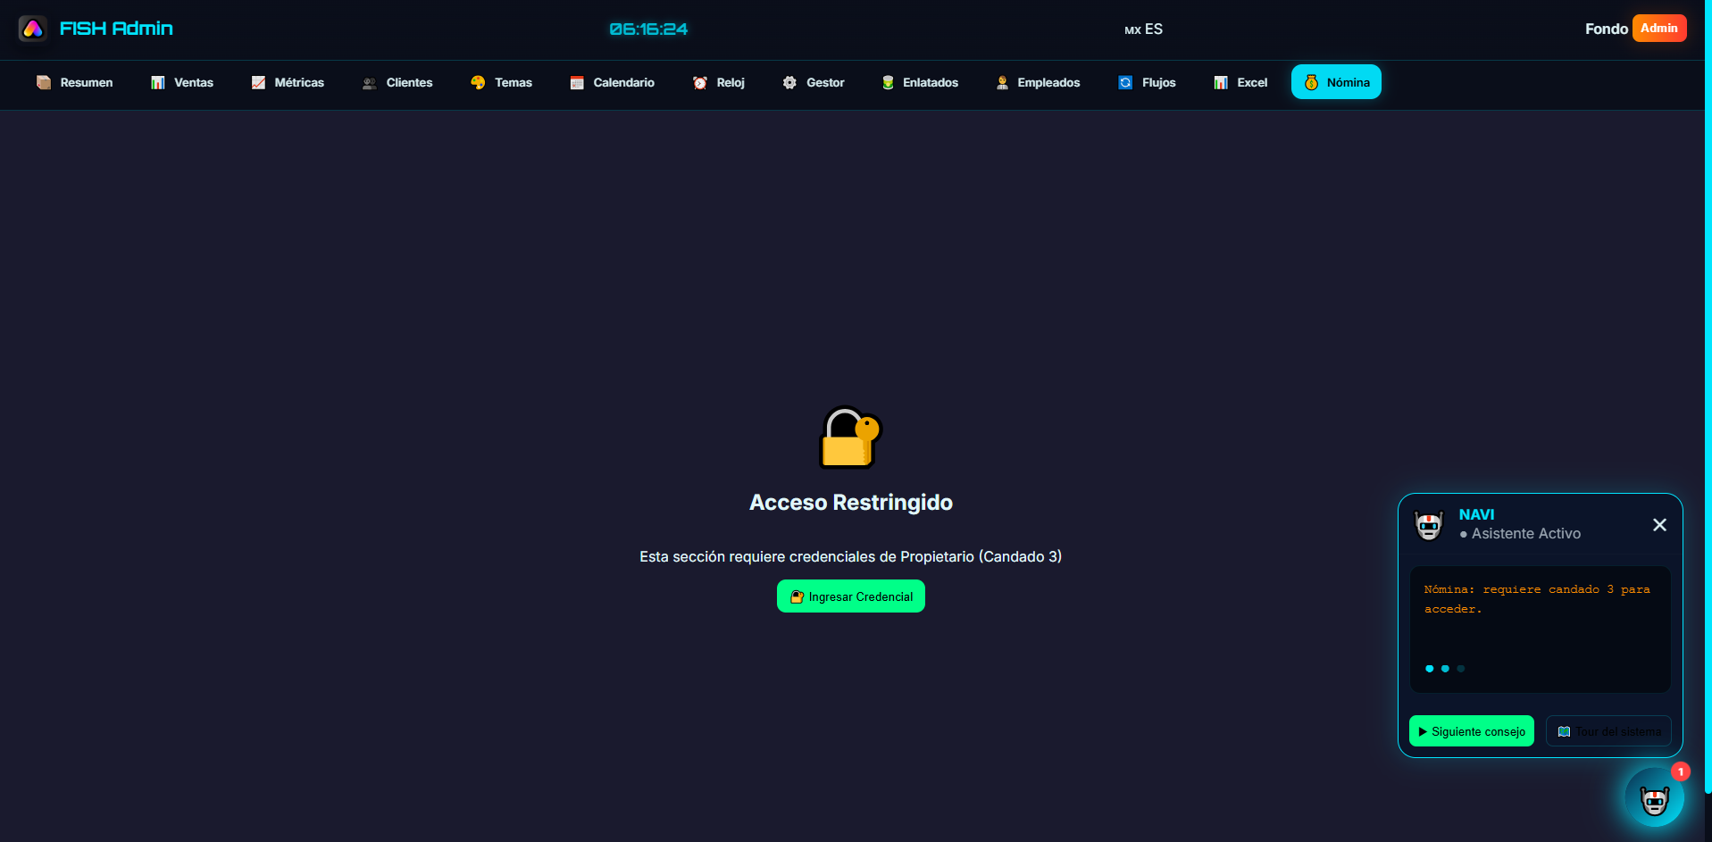Start the Tour del sistema
Screen dimensions: 1712x842
[x=1608, y=731]
